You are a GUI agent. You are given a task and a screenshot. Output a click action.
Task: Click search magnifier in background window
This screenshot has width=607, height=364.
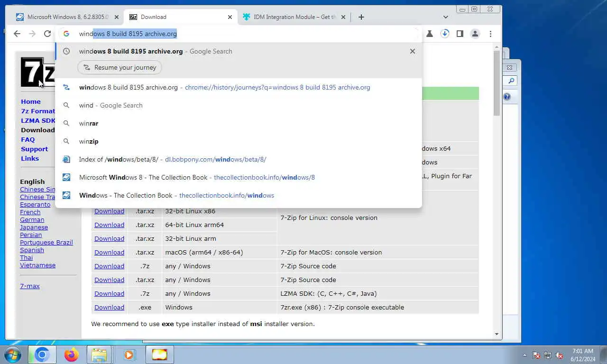[511, 81]
